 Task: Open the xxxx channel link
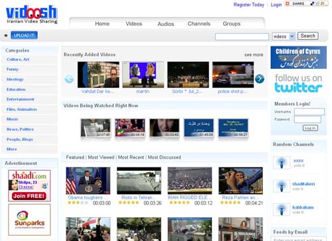[x=299, y=161]
